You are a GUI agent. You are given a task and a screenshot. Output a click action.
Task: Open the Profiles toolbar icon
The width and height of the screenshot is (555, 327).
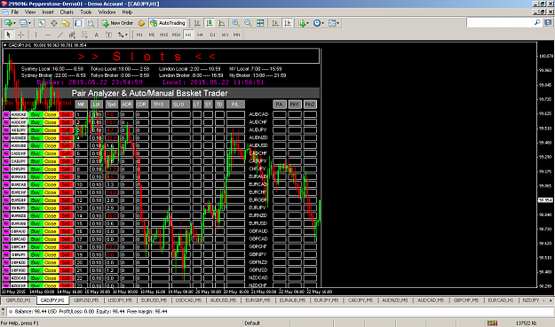[x=23, y=23]
